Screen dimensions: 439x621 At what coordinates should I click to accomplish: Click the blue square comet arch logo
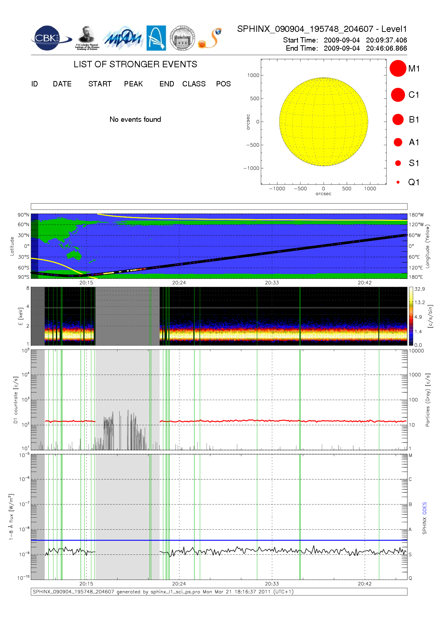(156, 38)
